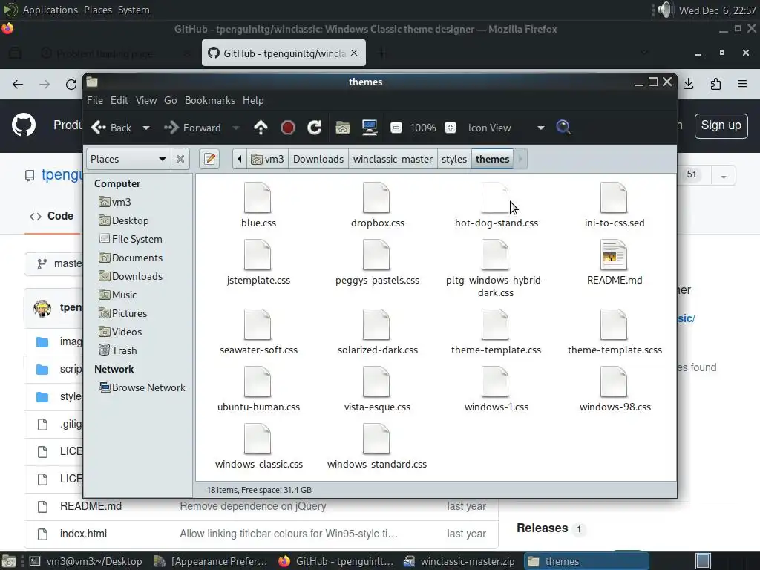Toggle the location edit pencil button
Screen dimensions: 760x570
(x=209, y=159)
